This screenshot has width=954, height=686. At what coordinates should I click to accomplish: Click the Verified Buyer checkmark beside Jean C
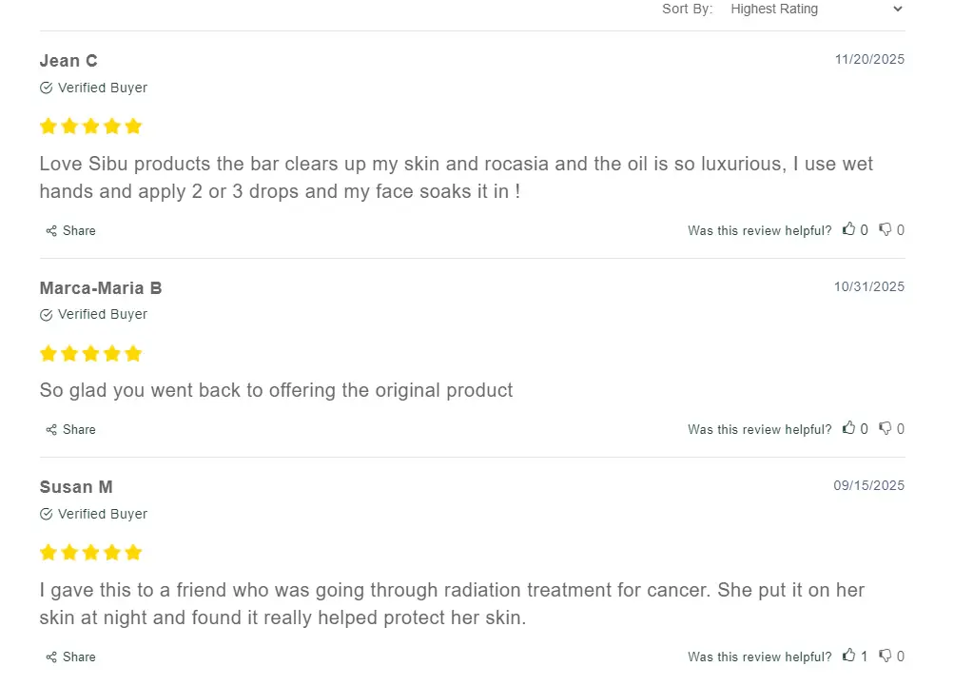(45, 88)
